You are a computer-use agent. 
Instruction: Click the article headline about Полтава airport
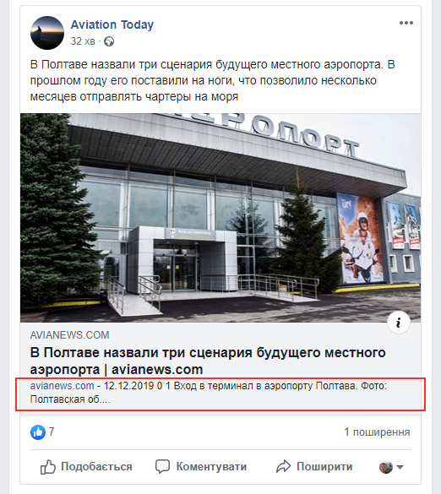pos(208,361)
